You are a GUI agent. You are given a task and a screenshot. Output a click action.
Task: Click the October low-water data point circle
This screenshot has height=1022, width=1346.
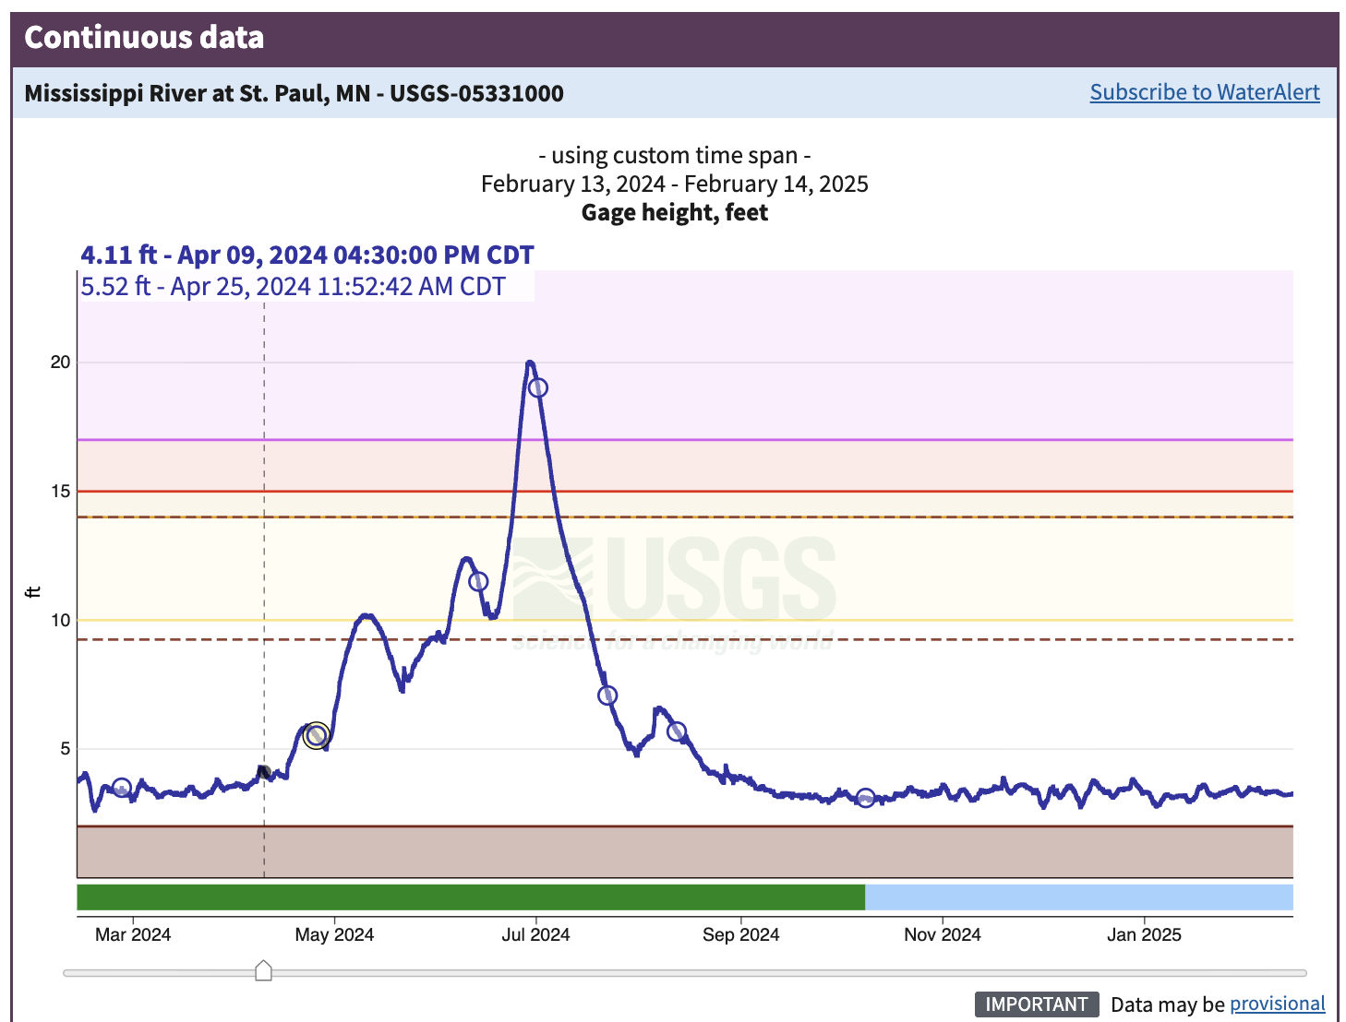click(x=865, y=799)
